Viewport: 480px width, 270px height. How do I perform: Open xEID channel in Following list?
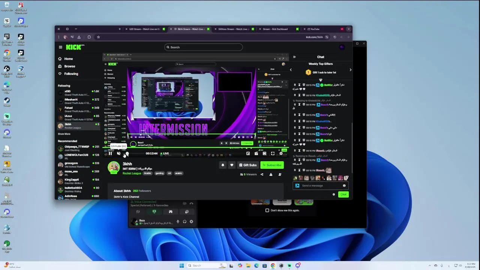click(79, 93)
